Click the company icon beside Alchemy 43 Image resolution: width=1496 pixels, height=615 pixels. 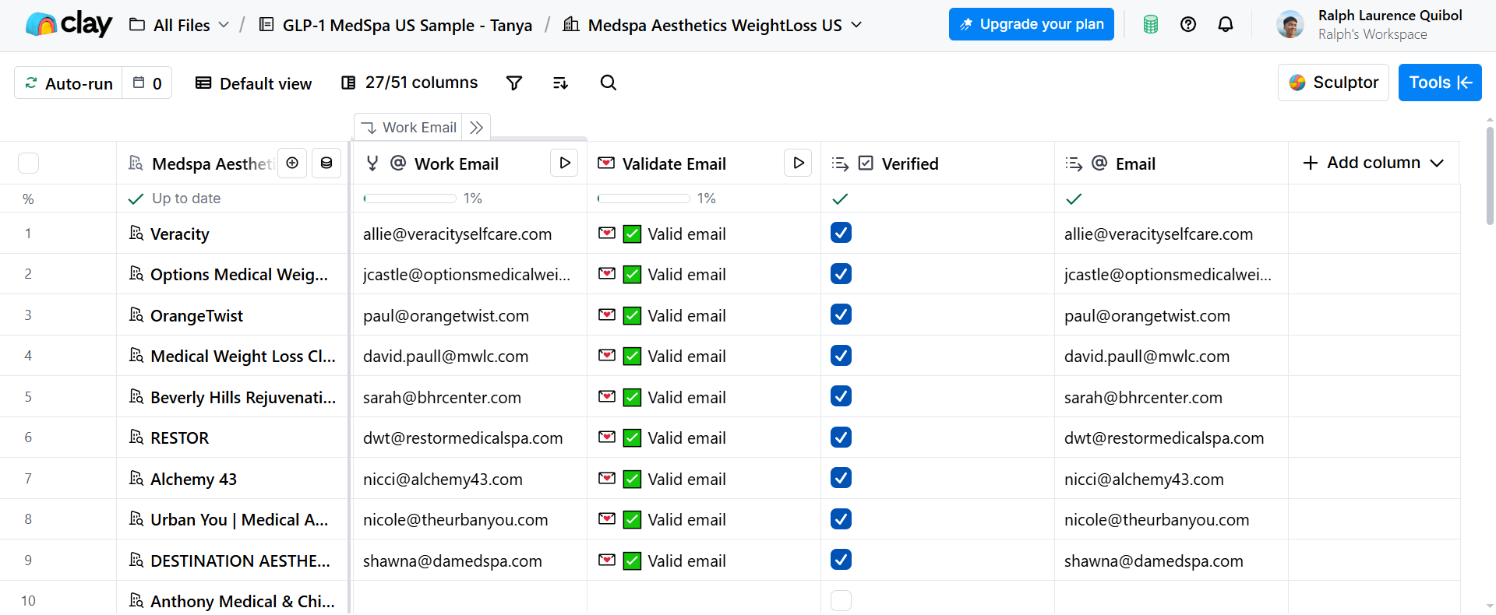coord(136,478)
